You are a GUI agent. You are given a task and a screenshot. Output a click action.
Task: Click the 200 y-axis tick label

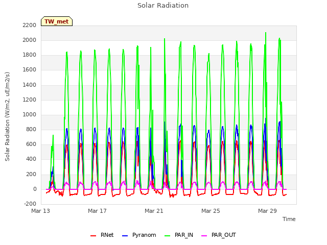[31, 174]
